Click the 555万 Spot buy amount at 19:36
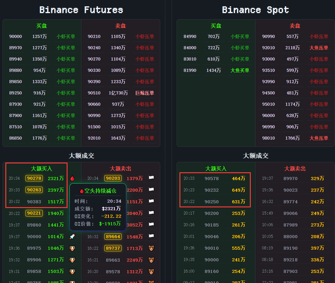Viewport: 335px width, 283px height. click(239, 248)
